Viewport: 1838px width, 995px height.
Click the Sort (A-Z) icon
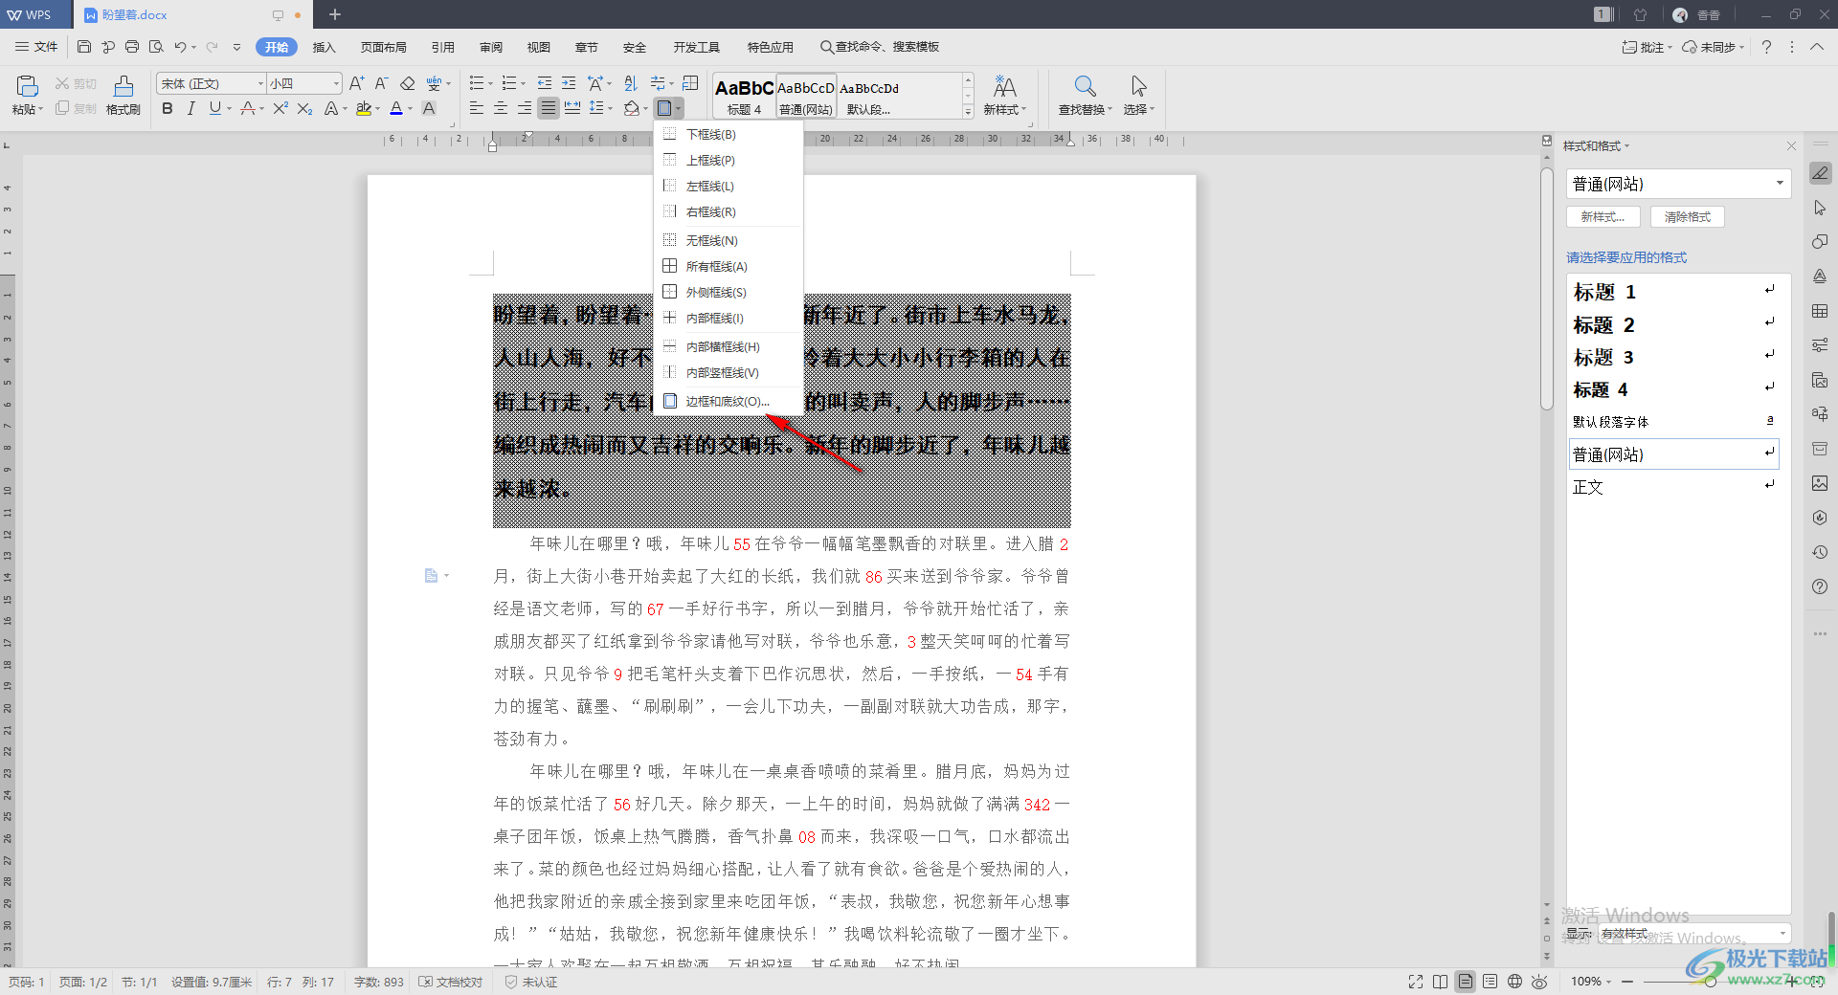(x=630, y=83)
